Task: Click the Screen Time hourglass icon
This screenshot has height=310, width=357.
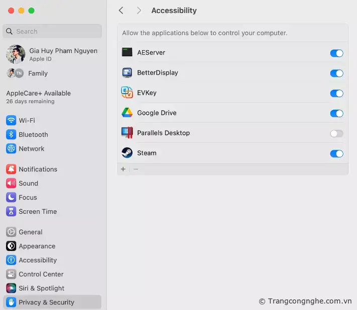Action: (x=11, y=211)
